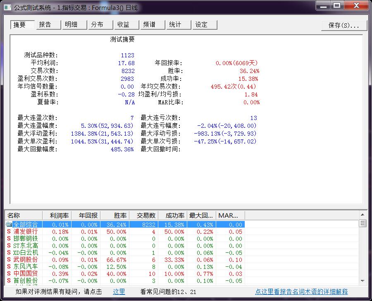The height and width of the screenshot is (301, 372).
Task: Click the 1123 test instrument count value
Action: click(128, 55)
